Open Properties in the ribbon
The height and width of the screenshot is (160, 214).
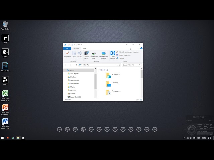68,54
